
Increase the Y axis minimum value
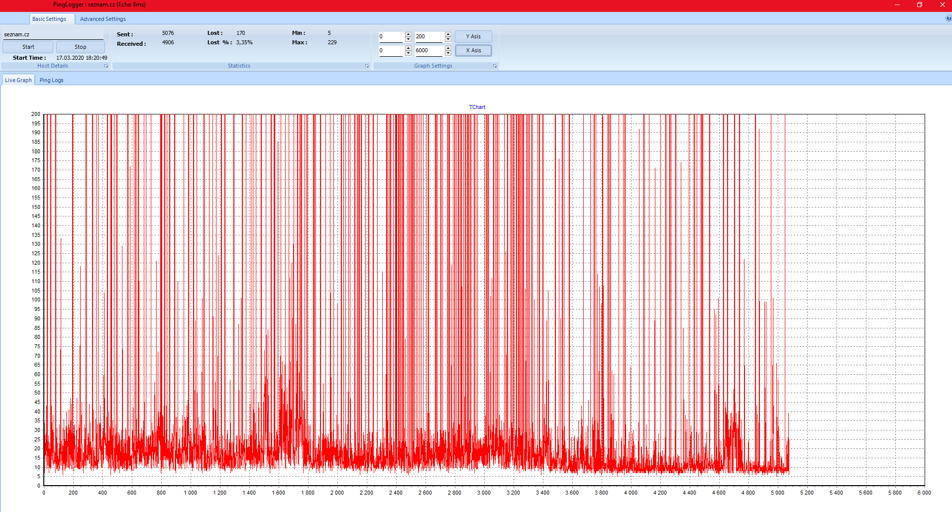(408, 34)
